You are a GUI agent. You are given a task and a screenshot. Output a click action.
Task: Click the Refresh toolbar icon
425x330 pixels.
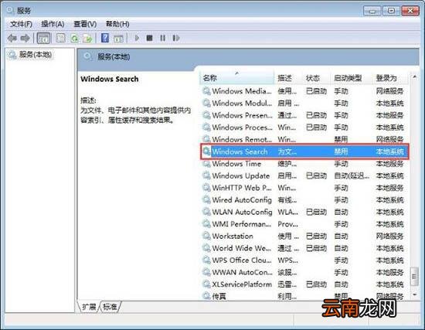coord(74,38)
